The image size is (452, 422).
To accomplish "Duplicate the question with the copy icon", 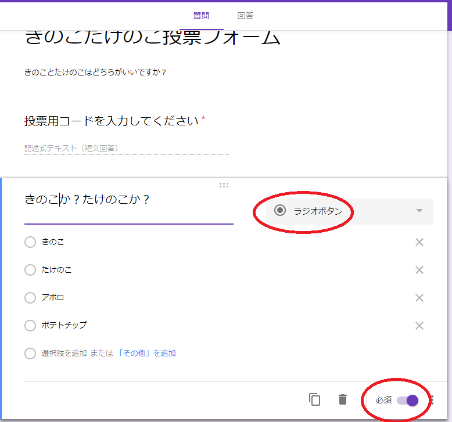I will click(314, 399).
